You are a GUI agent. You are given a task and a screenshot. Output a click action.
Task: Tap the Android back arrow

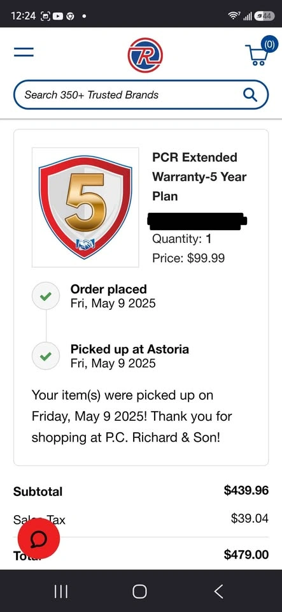(219, 592)
